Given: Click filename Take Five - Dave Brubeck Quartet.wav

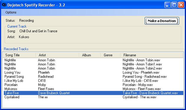Looking at the screenshot, I should (x=150, y=93).
